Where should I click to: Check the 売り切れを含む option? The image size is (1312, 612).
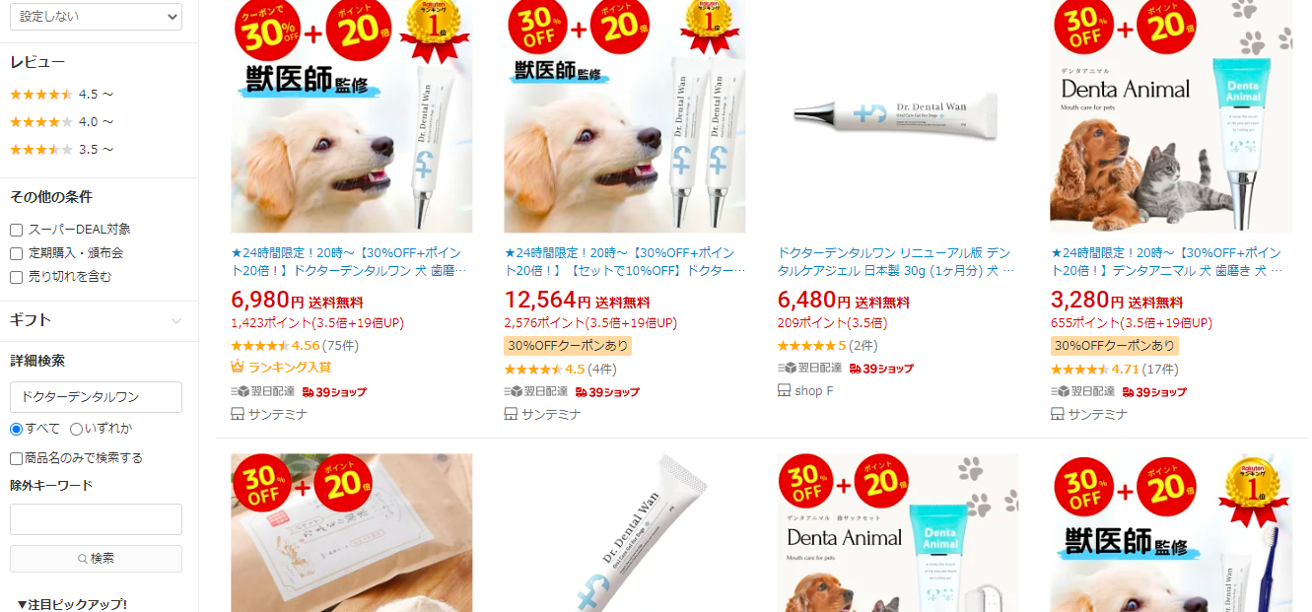click(x=16, y=277)
